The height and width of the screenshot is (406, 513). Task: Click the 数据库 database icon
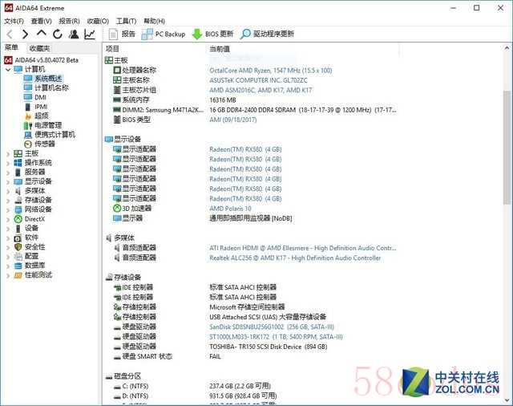pyautogui.click(x=18, y=266)
